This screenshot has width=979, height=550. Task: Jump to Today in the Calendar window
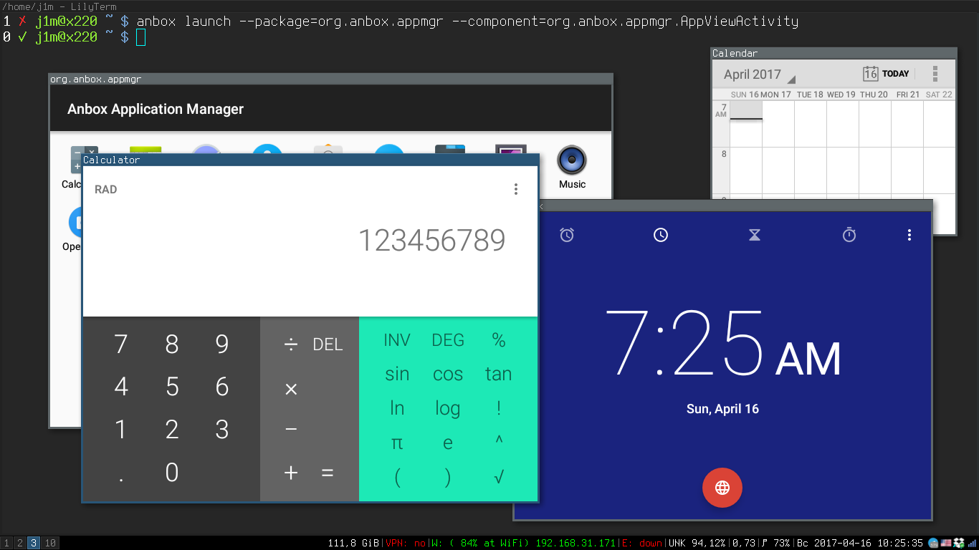(886, 74)
